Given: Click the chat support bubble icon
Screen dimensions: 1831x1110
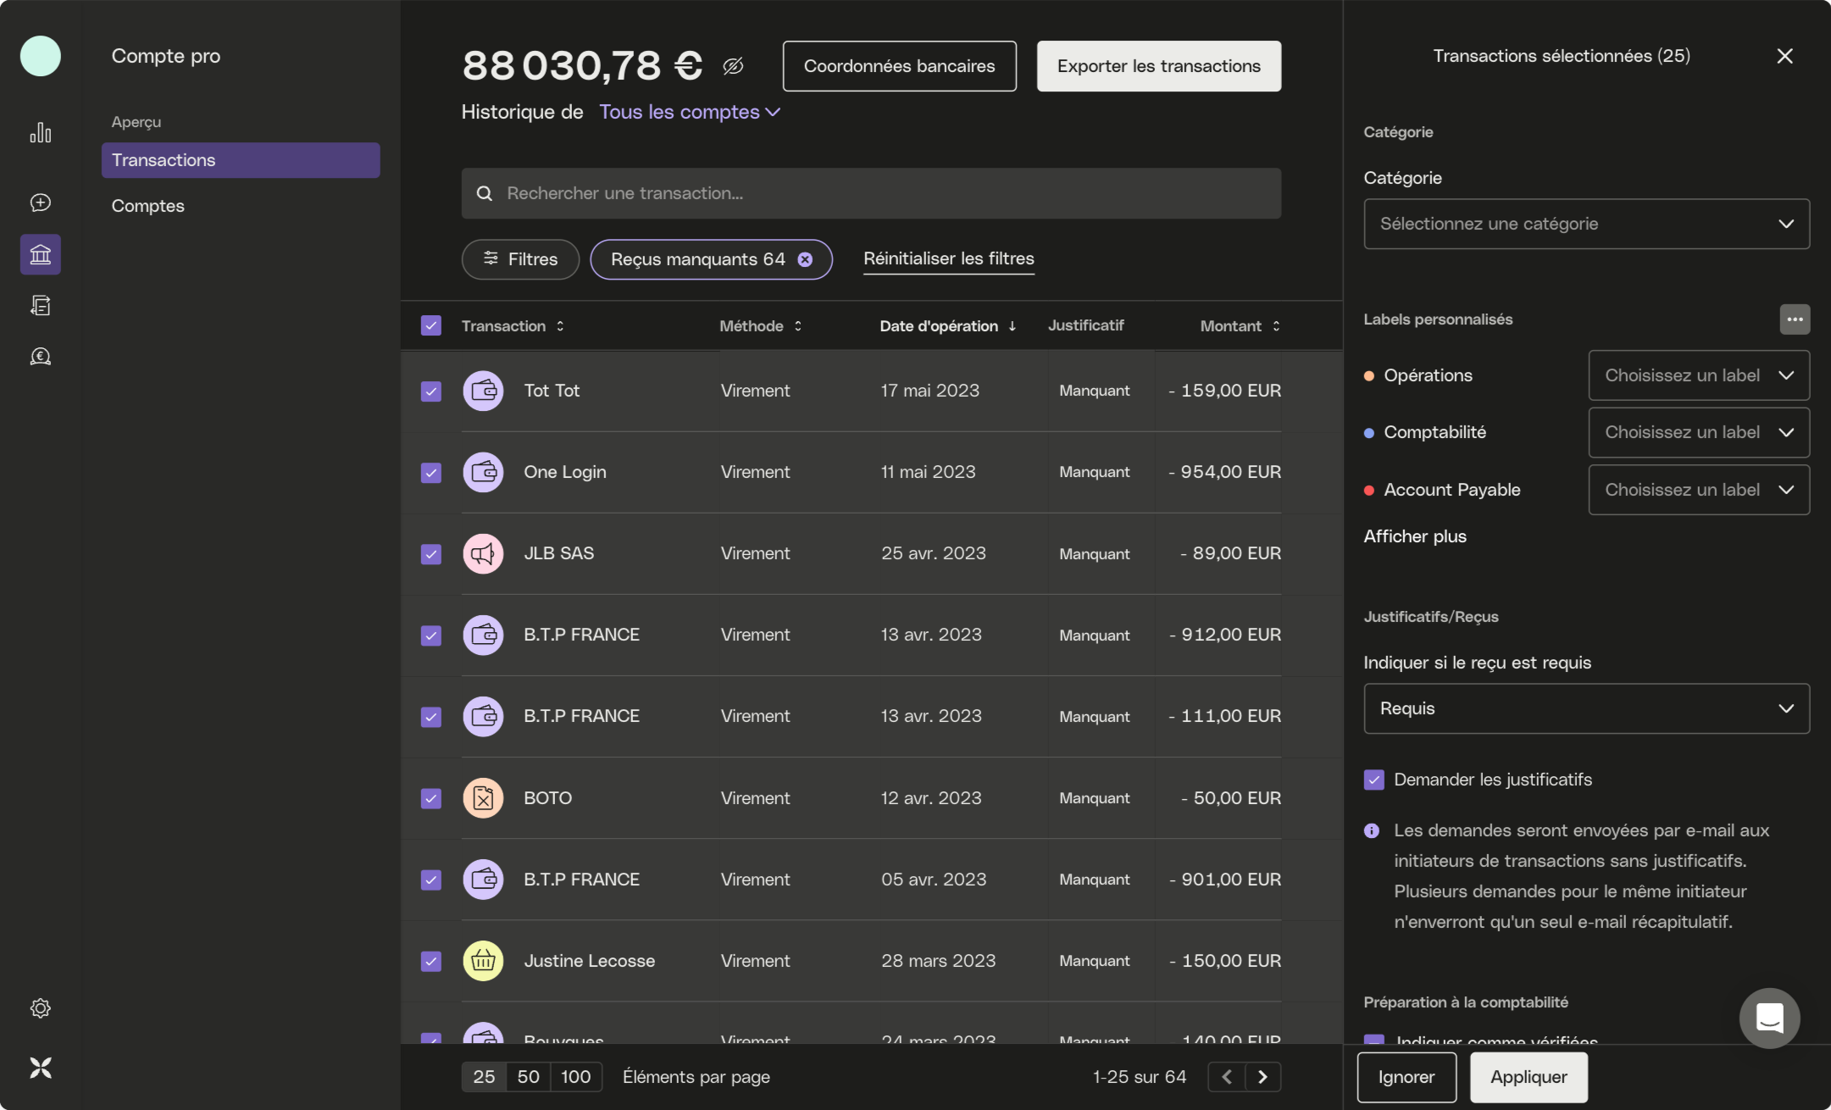Looking at the screenshot, I should [x=1769, y=1018].
